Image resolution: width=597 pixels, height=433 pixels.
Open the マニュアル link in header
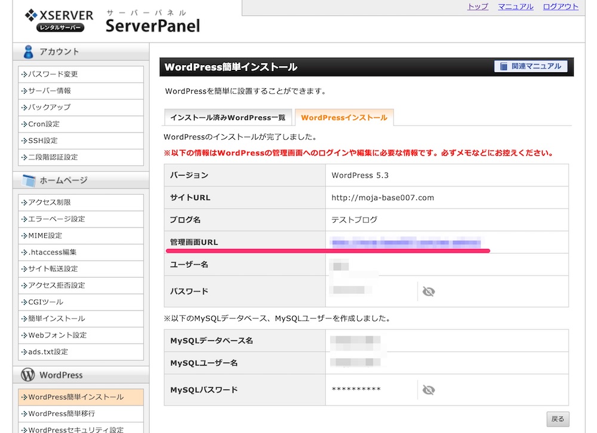(516, 7)
